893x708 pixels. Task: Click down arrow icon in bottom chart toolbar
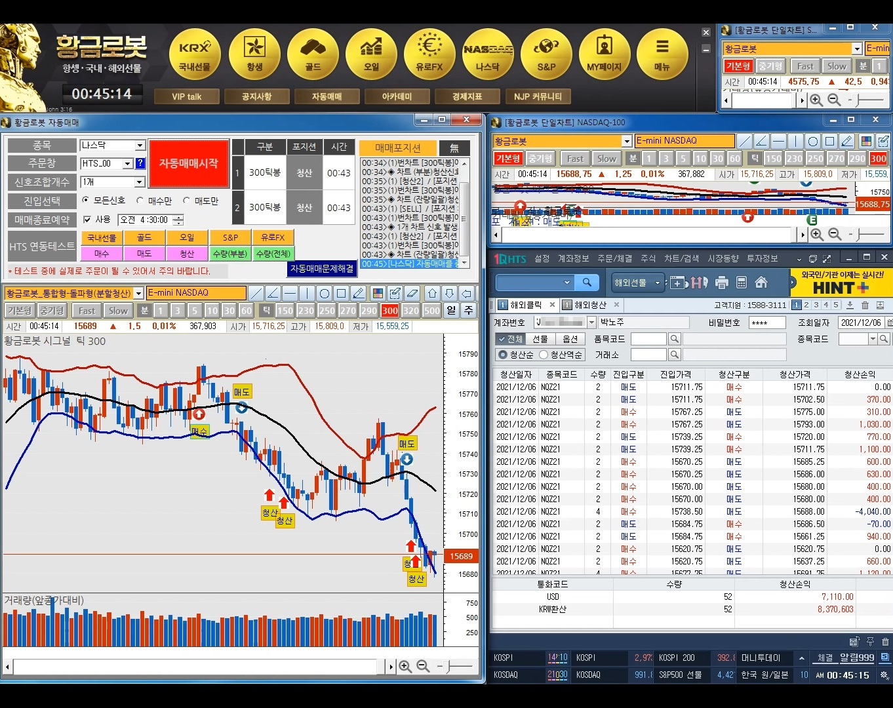pyautogui.click(x=449, y=293)
